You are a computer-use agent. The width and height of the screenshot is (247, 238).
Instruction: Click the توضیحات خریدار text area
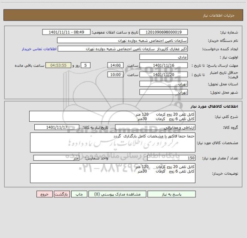[113, 173]
